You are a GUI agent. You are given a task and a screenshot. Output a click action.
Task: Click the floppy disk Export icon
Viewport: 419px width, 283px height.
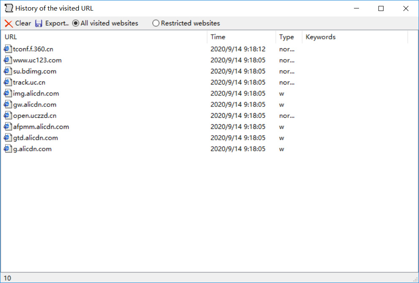pyautogui.click(x=39, y=24)
